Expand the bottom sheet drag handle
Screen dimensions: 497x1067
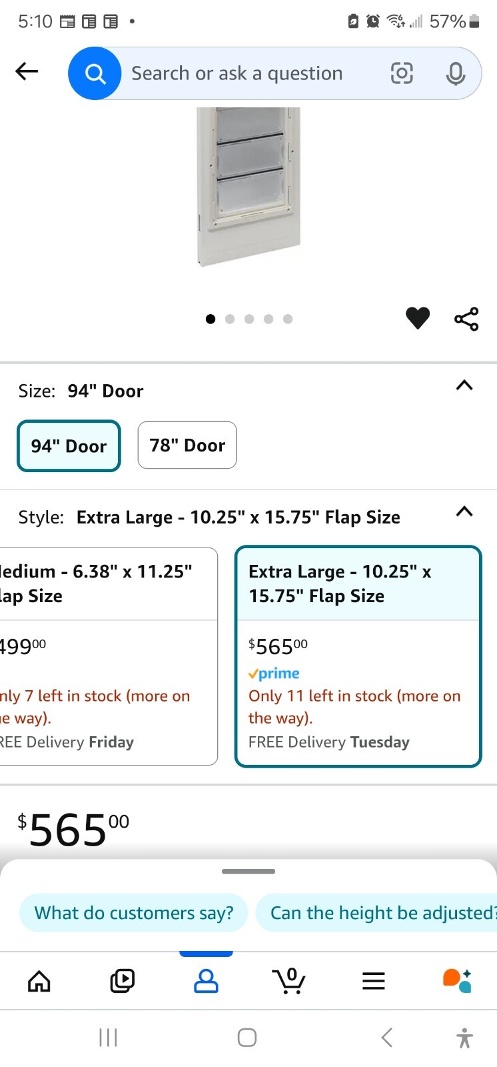(248, 871)
